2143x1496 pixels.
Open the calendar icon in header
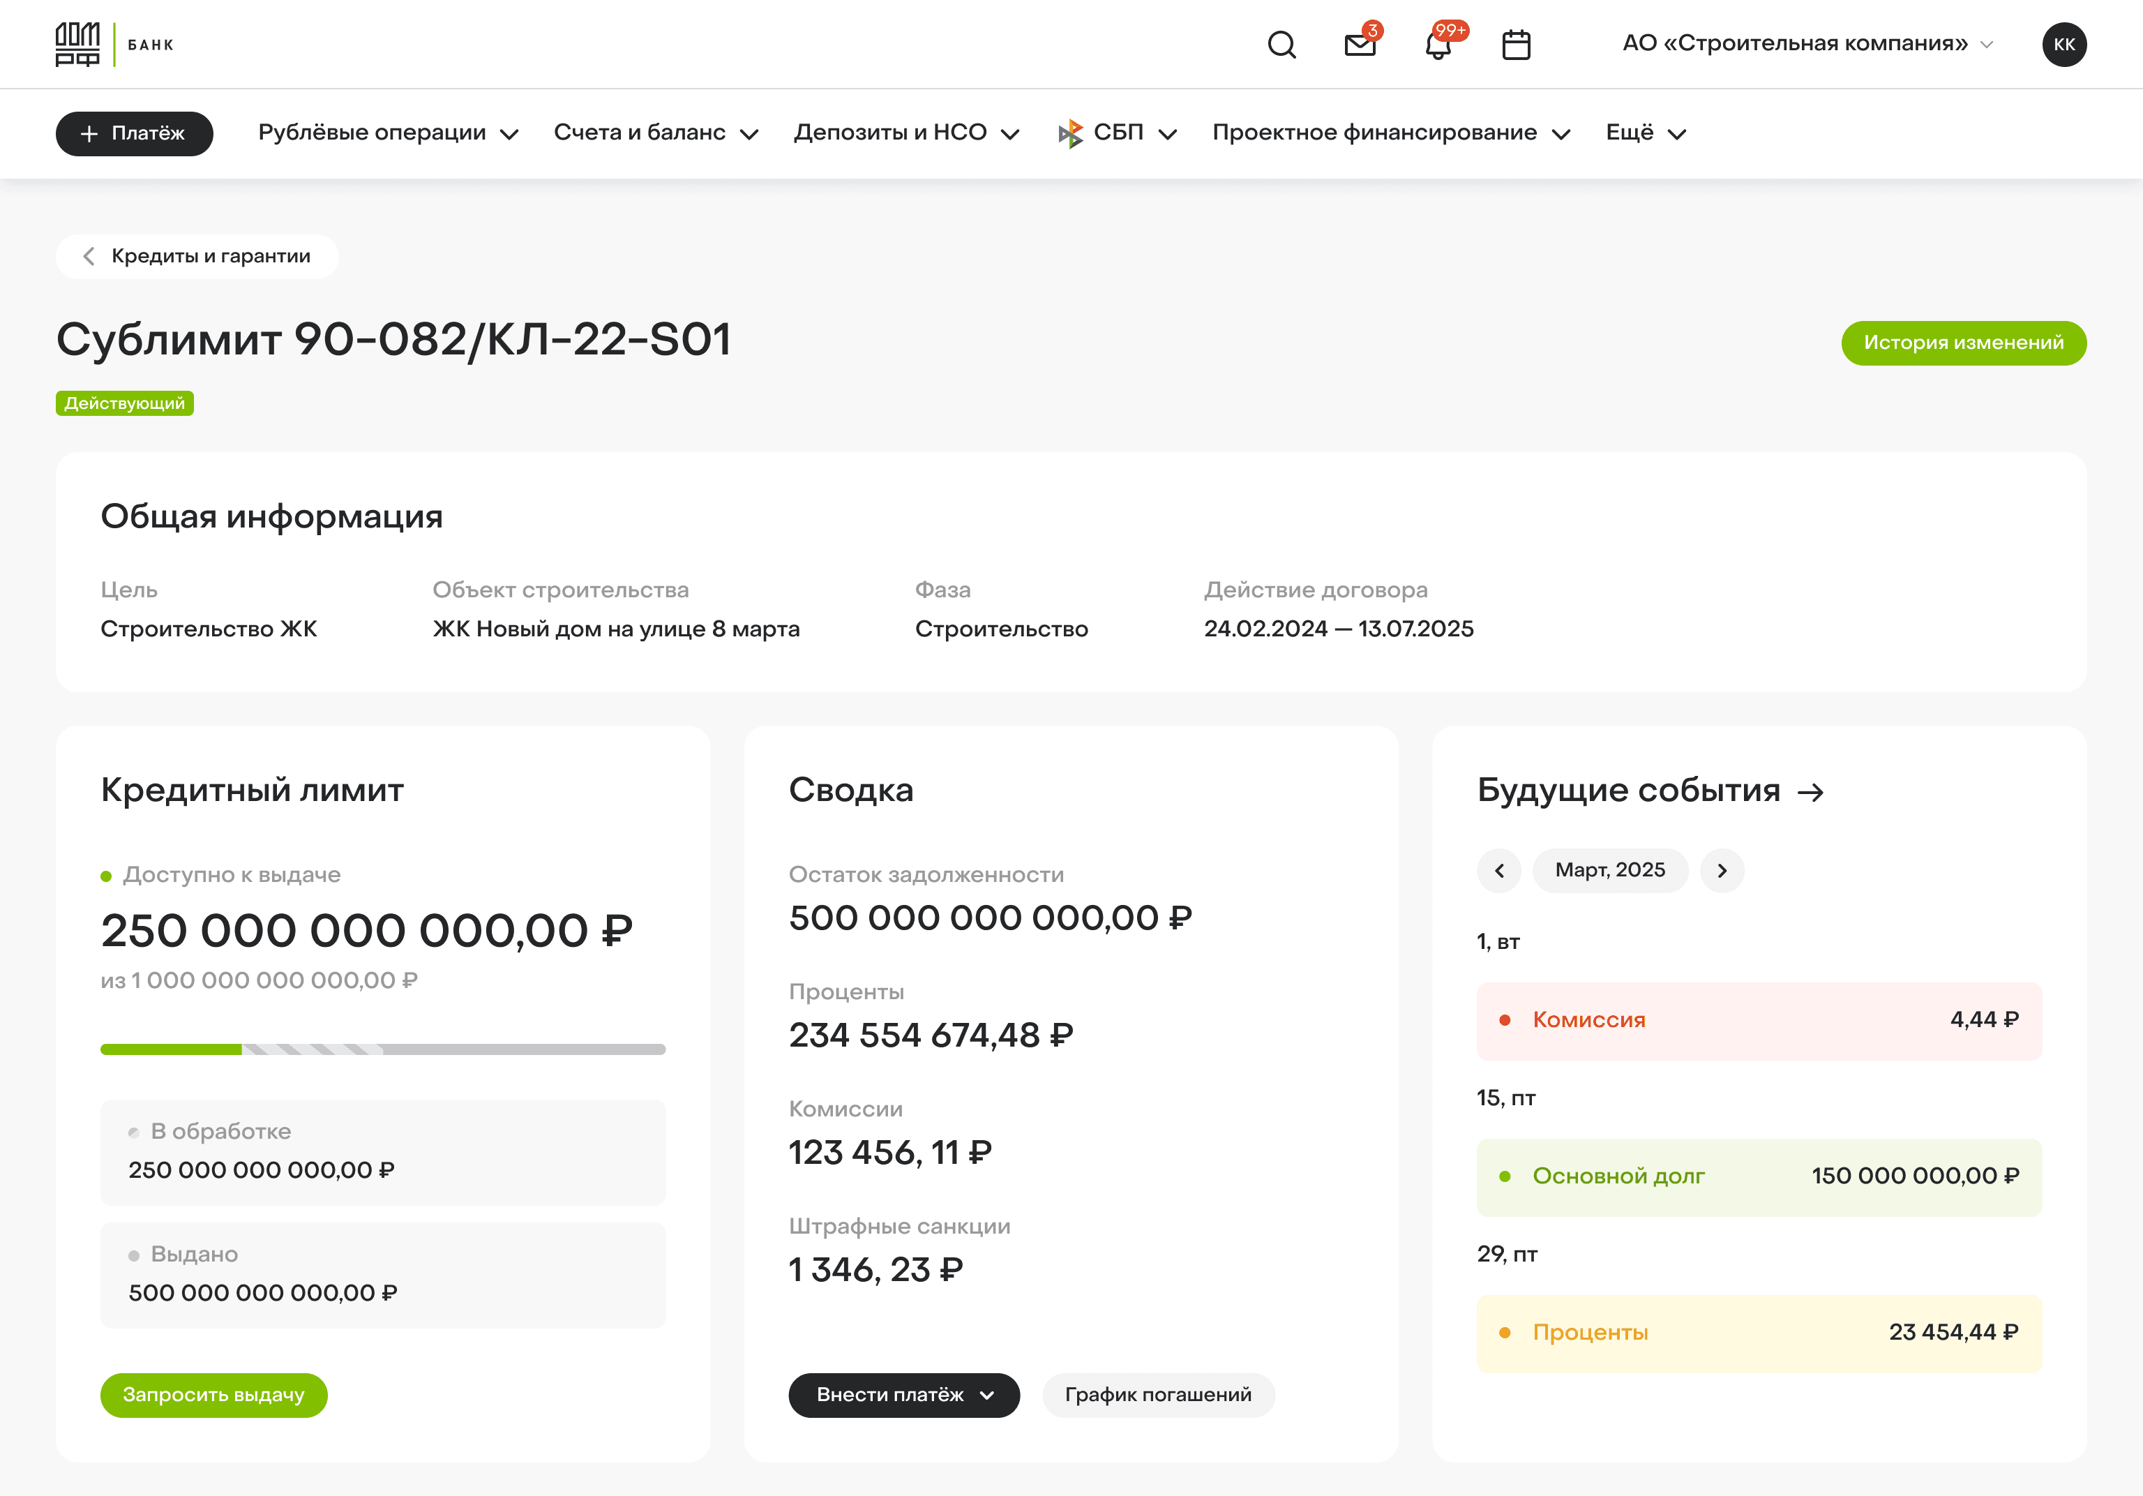point(1516,44)
